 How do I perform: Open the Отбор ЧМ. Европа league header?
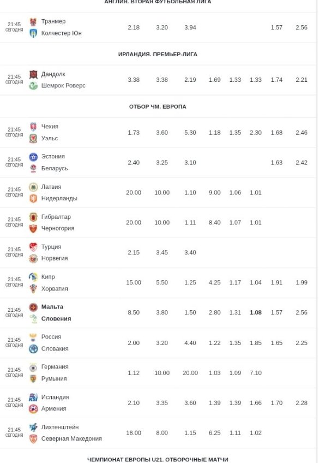[x=158, y=106]
